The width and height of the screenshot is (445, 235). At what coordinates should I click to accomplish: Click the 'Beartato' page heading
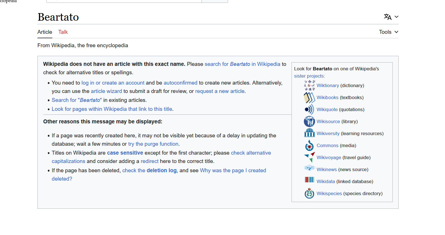[58, 17]
